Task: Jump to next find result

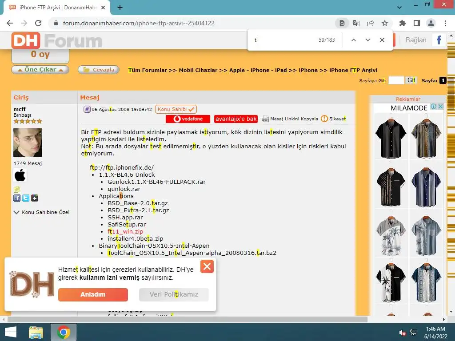Action: [367, 40]
